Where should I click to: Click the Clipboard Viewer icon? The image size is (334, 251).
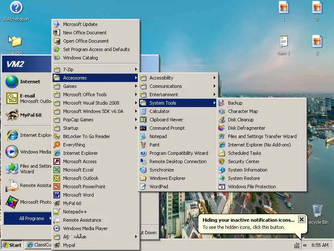pos(143,120)
